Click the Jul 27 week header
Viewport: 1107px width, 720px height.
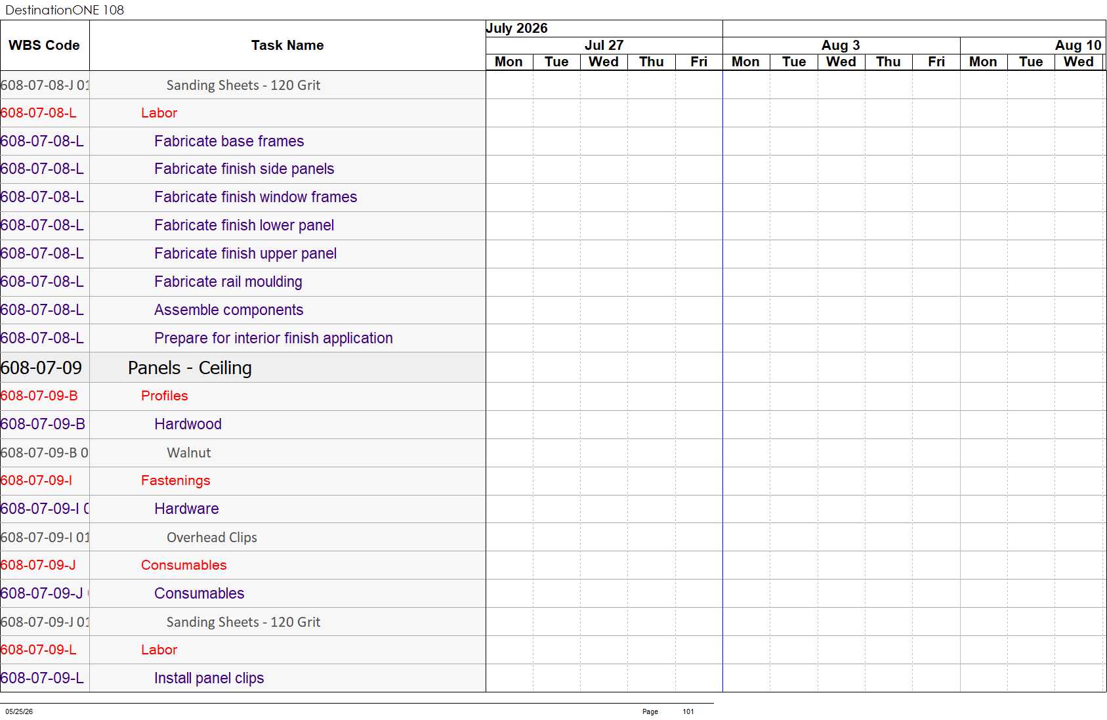pyautogui.click(x=604, y=45)
